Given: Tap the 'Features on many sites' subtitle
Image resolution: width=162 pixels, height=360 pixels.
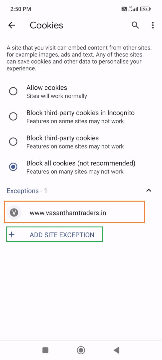Looking at the screenshot, I should [x=75, y=172].
